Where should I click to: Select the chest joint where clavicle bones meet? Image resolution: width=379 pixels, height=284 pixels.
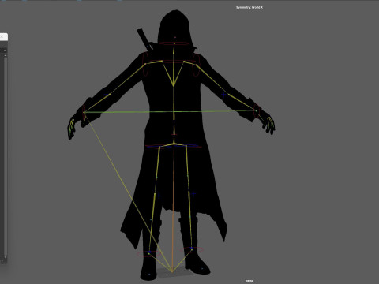pos(174,84)
